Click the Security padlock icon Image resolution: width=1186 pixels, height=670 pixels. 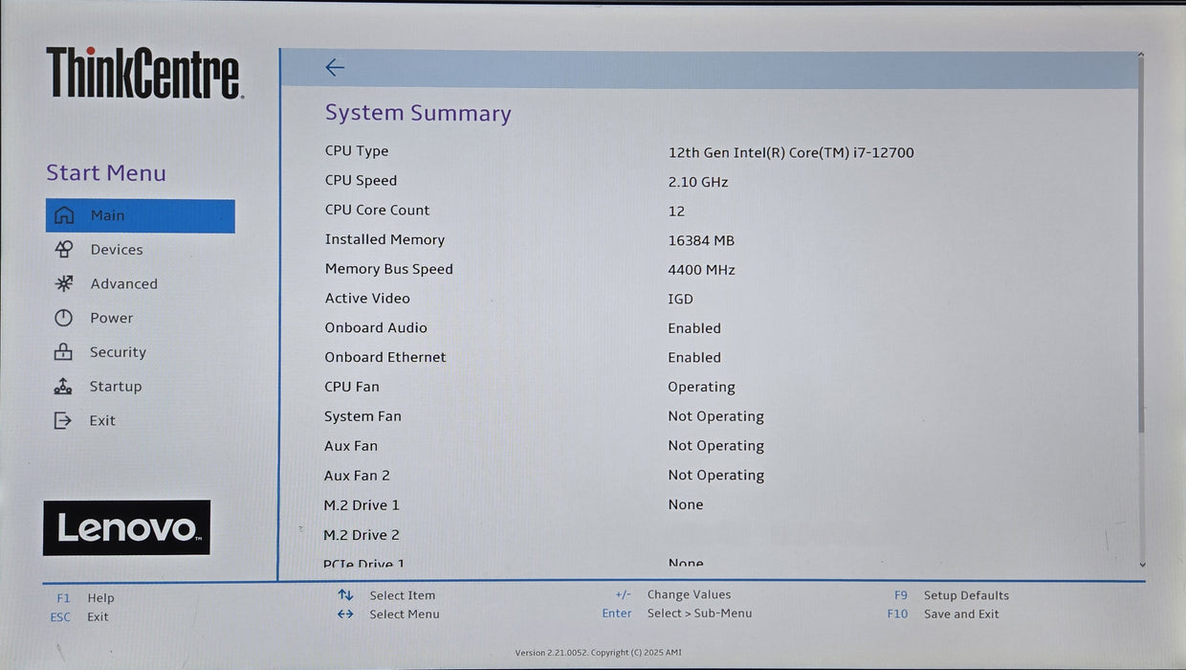click(63, 351)
